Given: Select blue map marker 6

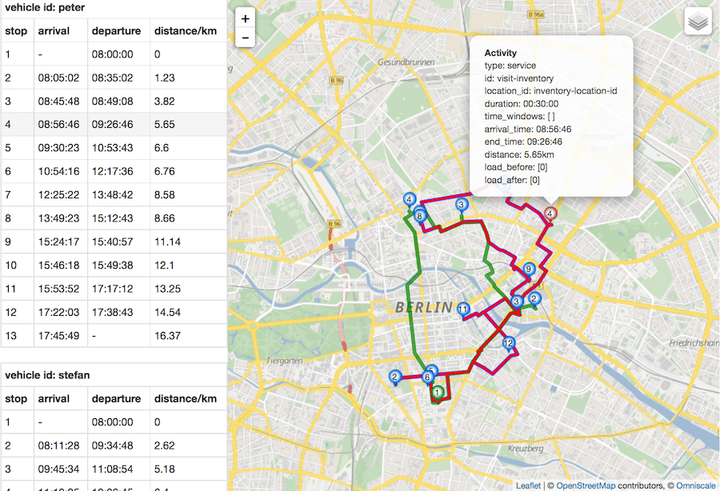Looking at the screenshot, I should [x=427, y=377].
